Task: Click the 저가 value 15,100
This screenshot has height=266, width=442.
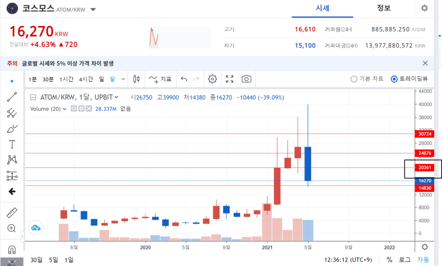Action: point(305,46)
